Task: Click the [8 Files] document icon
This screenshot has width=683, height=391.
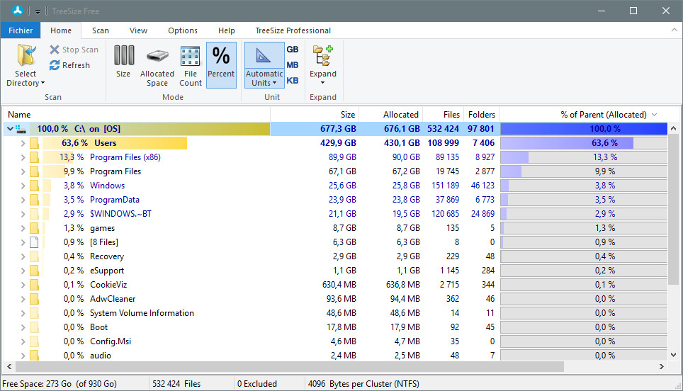Action: 35,242
